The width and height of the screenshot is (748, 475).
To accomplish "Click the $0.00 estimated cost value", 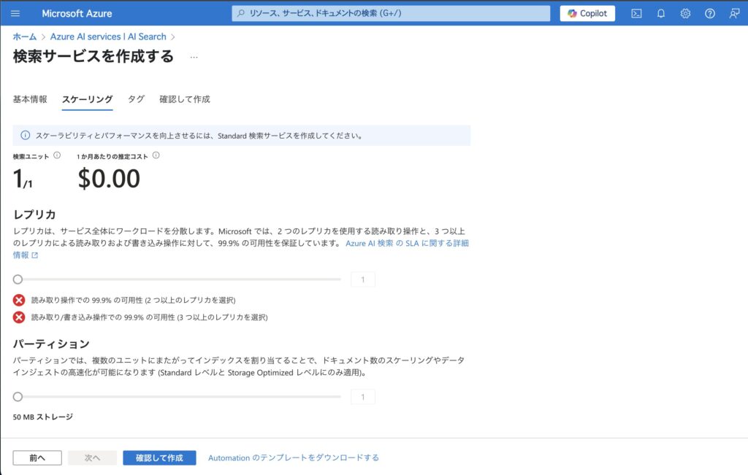I will 109,179.
